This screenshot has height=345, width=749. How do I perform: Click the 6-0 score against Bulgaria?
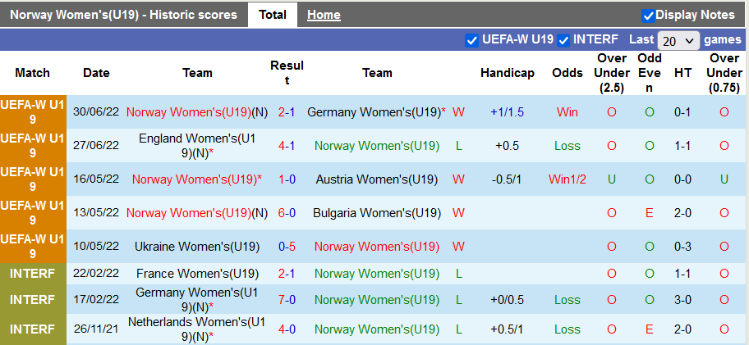pyautogui.click(x=287, y=213)
